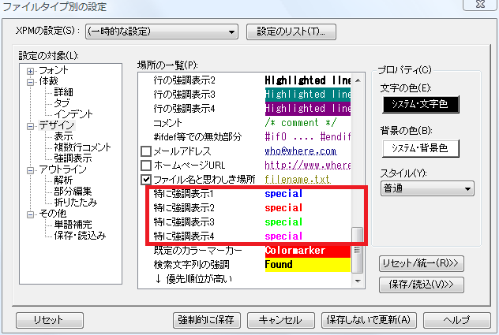
Task: Select 特に強調表示3 list row
Action: pyautogui.click(x=245, y=221)
